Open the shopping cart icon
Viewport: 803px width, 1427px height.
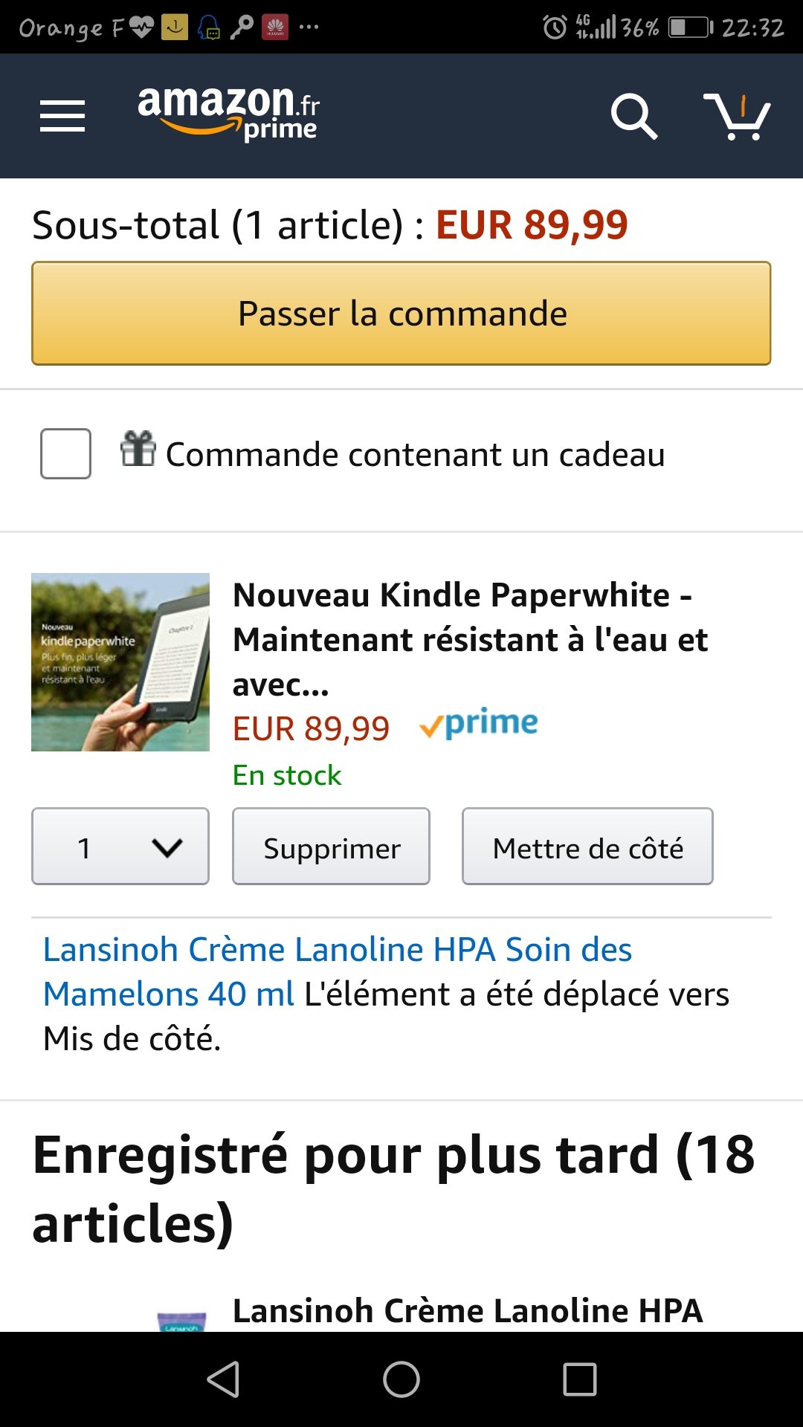point(737,116)
